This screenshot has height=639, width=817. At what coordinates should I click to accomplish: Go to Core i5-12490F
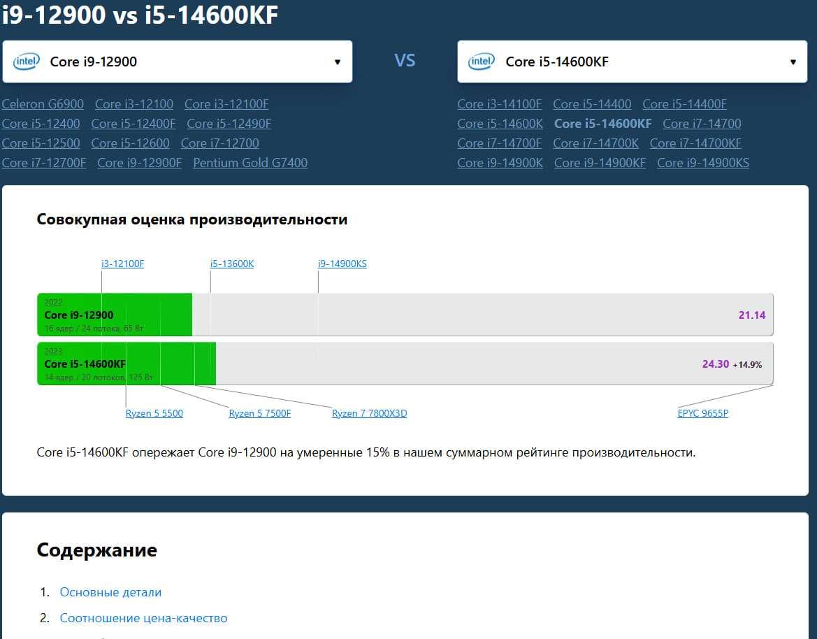click(229, 124)
